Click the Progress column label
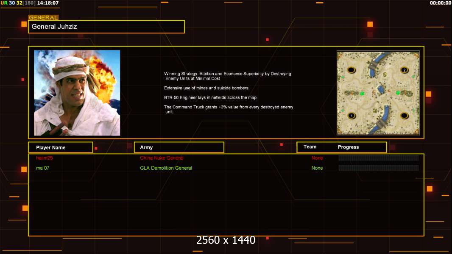Image resolution: width=452 pixels, height=254 pixels. tap(348, 147)
